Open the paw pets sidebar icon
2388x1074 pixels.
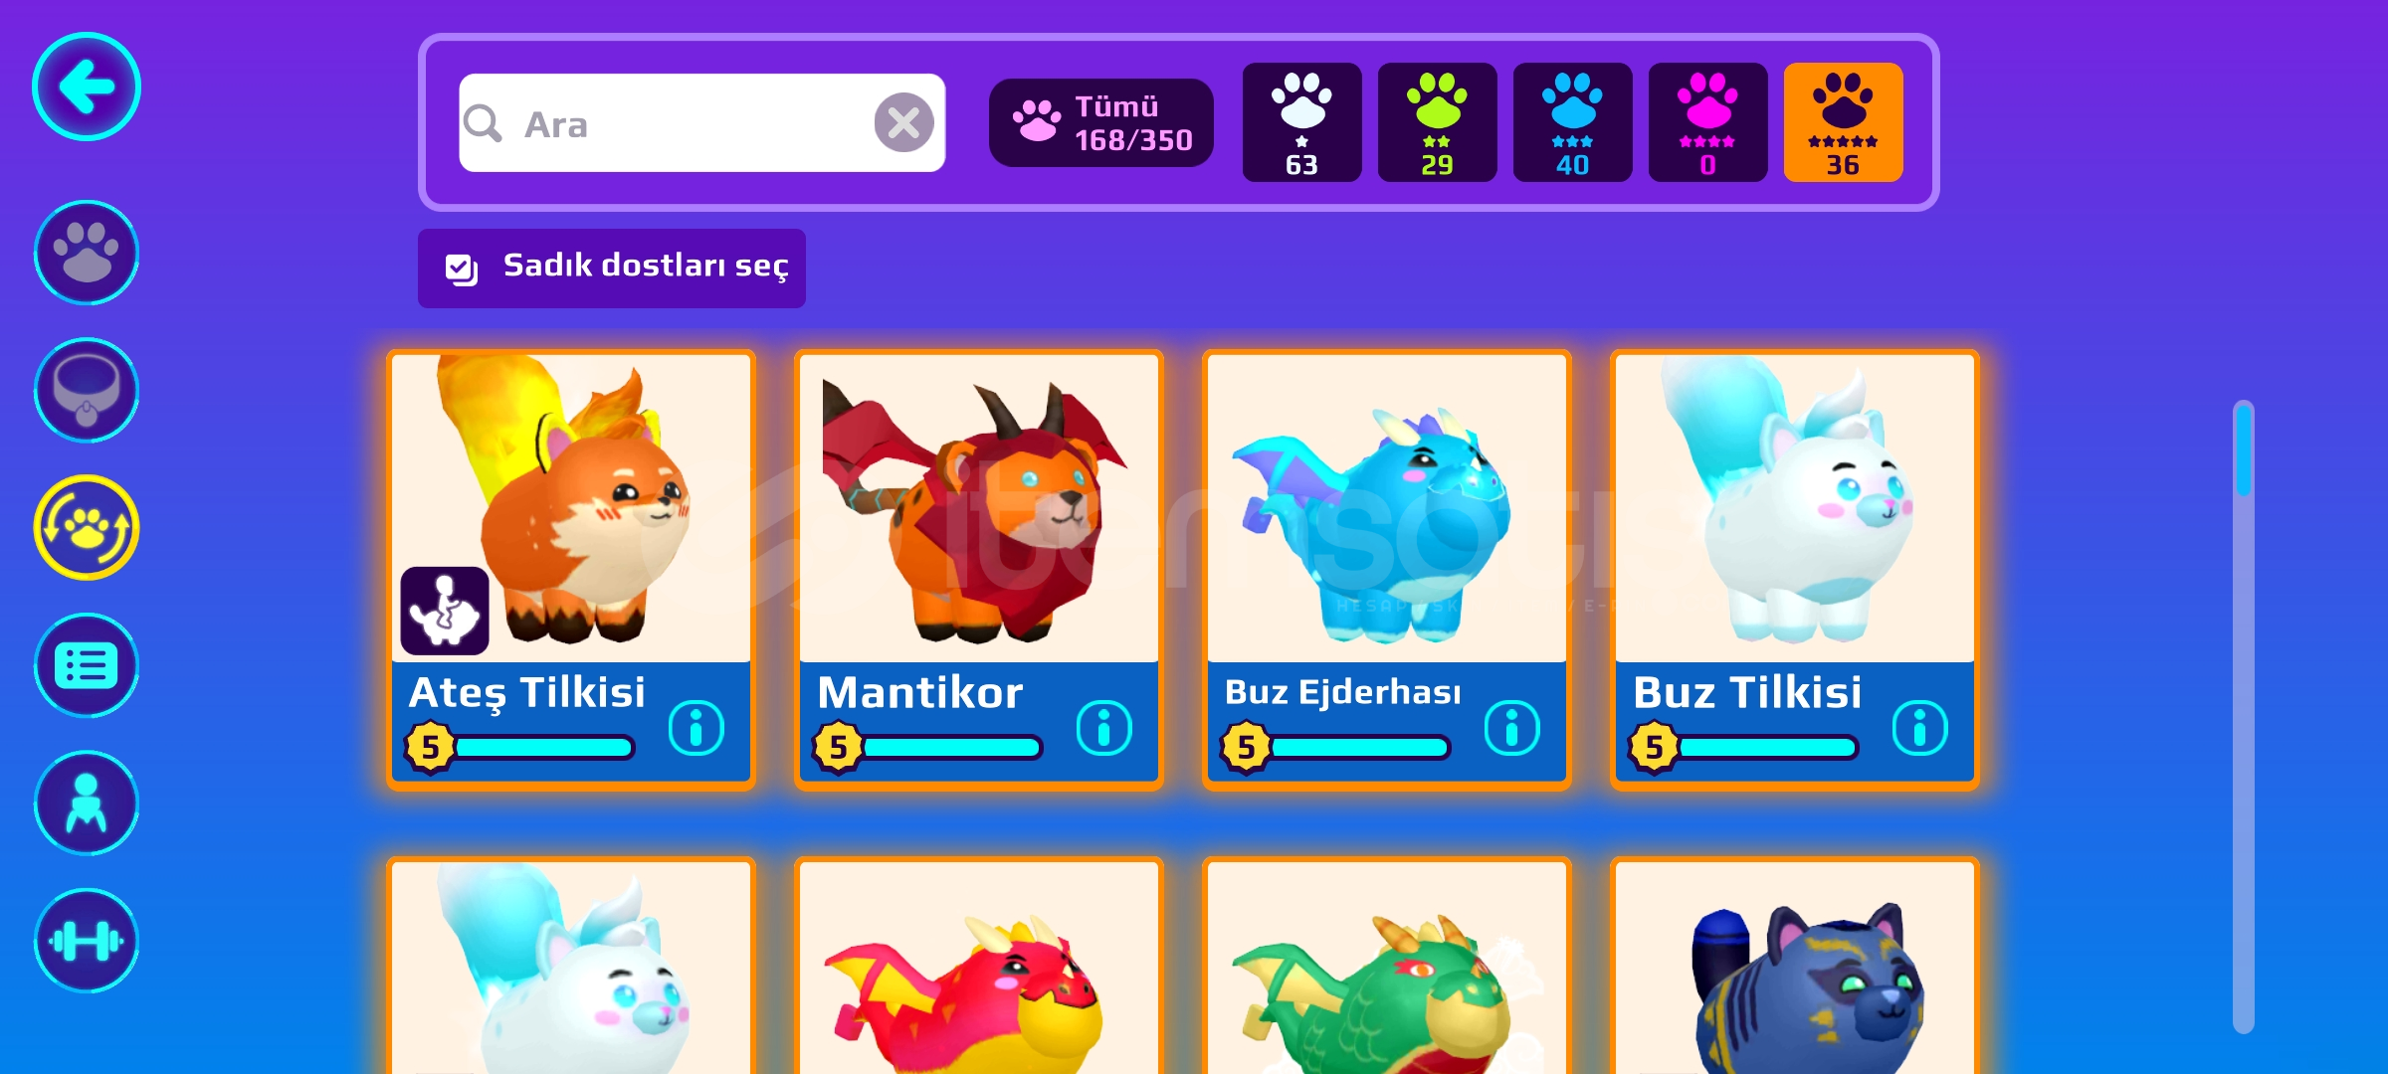pyautogui.click(x=87, y=253)
